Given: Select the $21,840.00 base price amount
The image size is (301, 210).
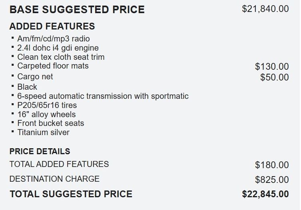Looking at the screenshot, I should [265, 9].
